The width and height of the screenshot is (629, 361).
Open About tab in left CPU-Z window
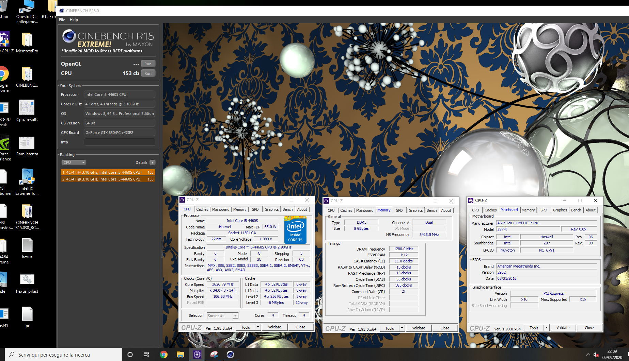click(x=302, y=209)
